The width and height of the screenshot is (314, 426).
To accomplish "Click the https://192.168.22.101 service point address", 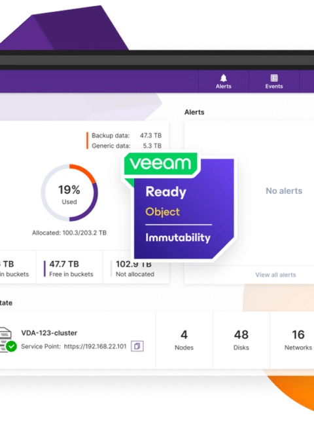I will click(x=95, y=347).
